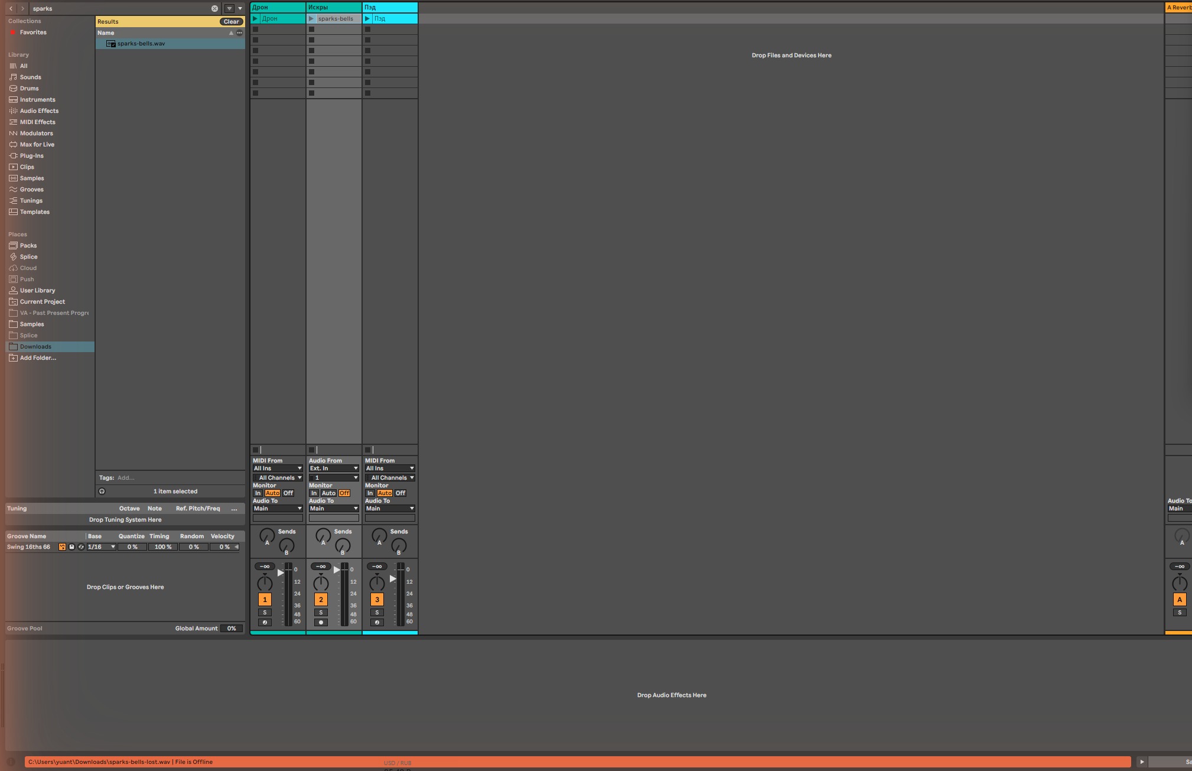The image size is (1192, 771).
Task: Arm track 3 Пэд for recording
Action: 377,622
